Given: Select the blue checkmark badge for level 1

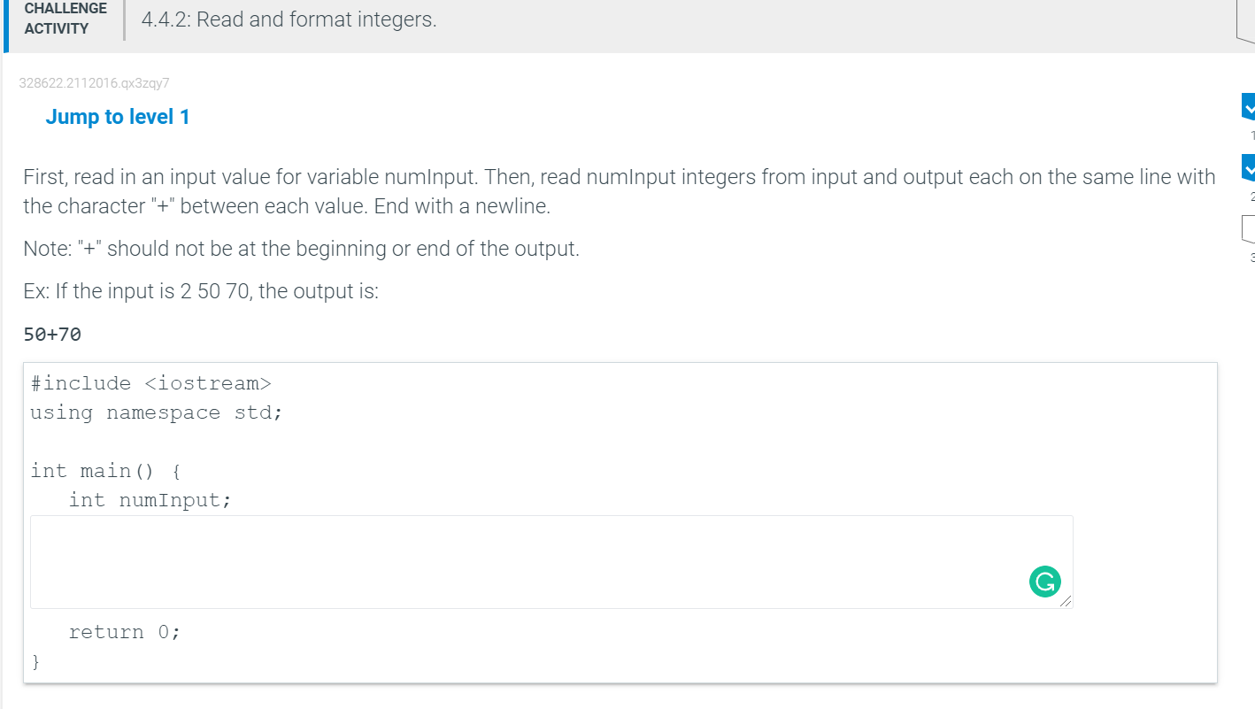Looking at the screenshot, I should coord(1248,106).
